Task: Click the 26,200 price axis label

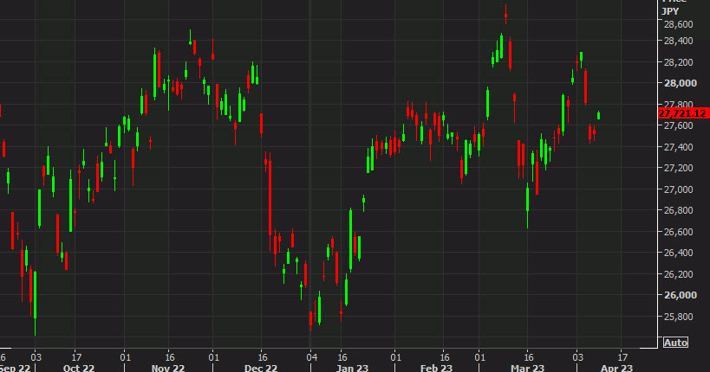Action: [678, 274]
